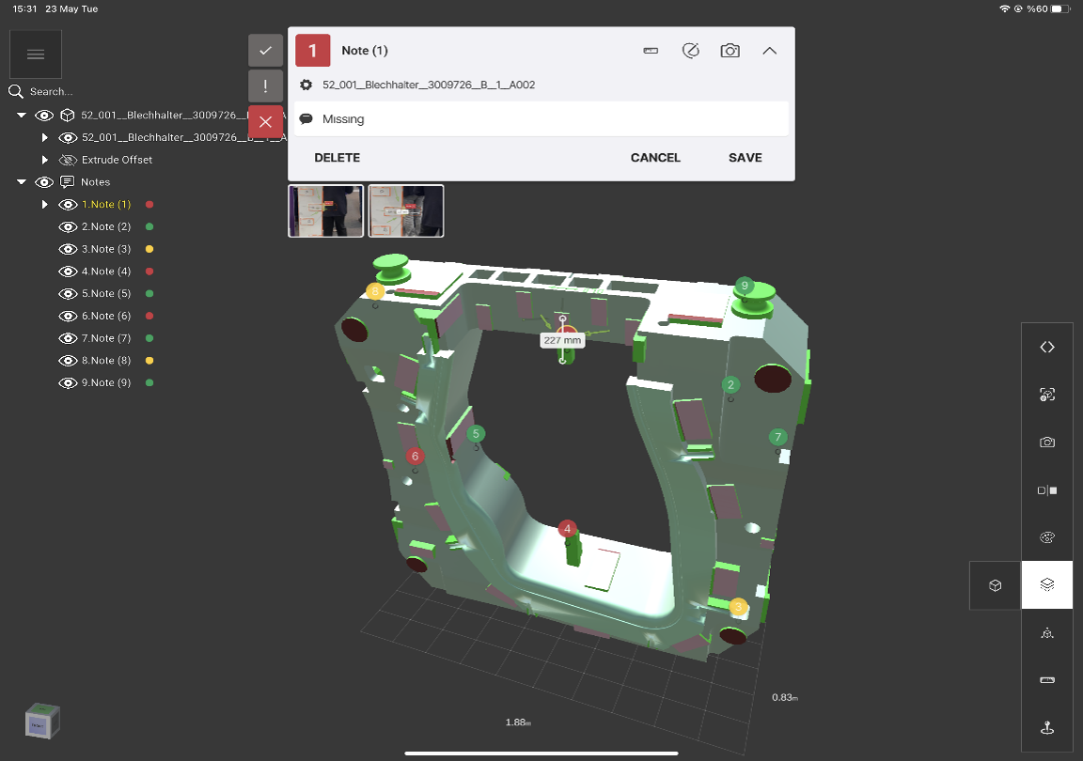Open the hamburger menu
The image size is (1083, 761).
pos(36,54)
